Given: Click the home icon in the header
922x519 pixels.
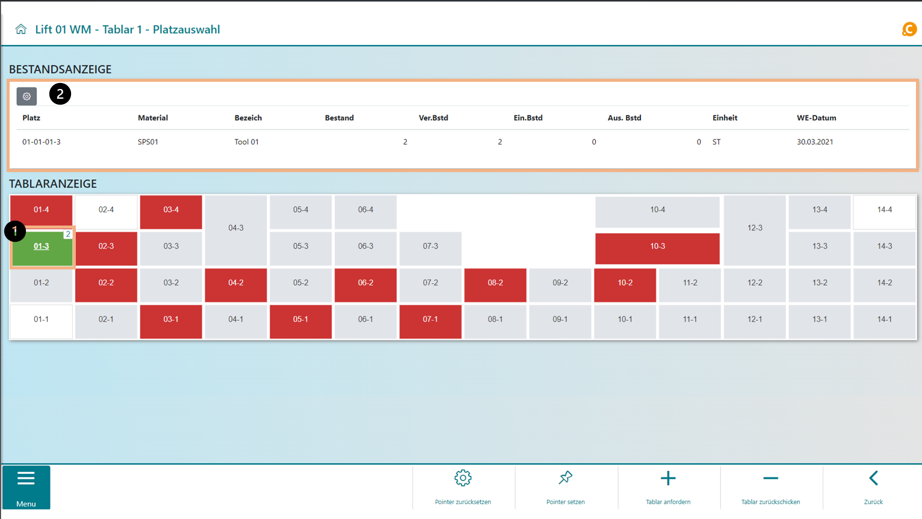Looking at the screenshot, I should point(21,29).
